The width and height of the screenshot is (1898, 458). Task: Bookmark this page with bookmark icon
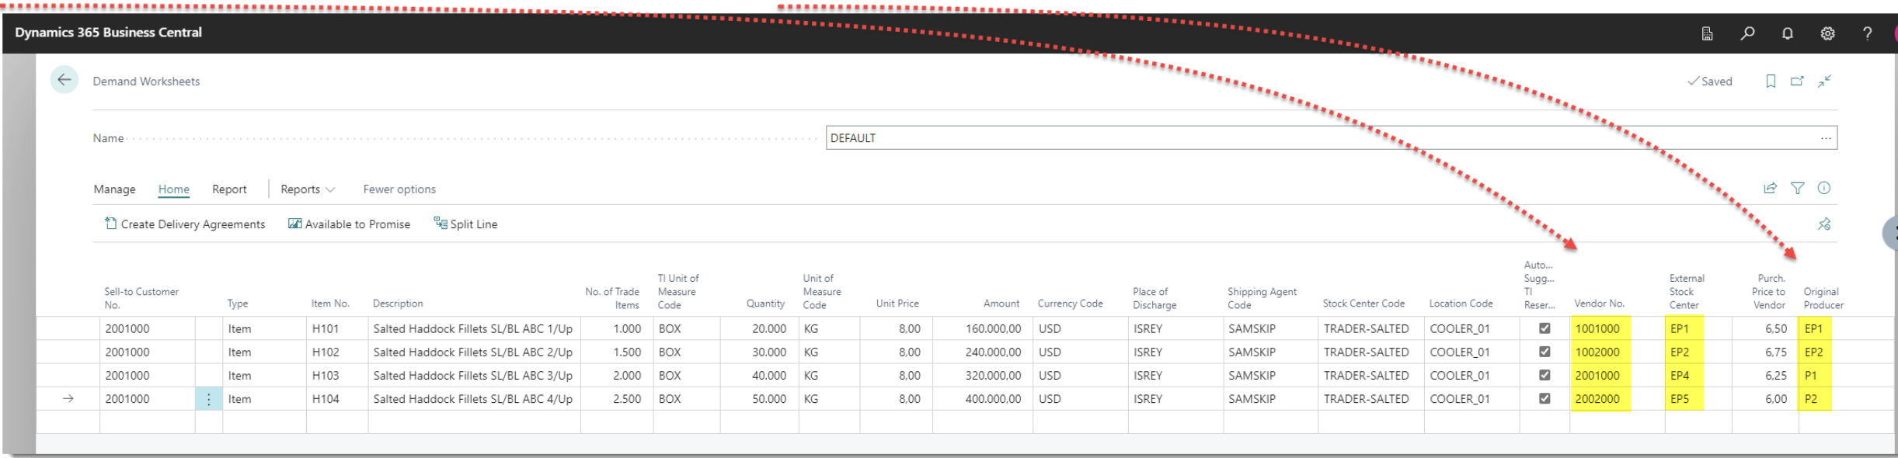click(1771, 81)
